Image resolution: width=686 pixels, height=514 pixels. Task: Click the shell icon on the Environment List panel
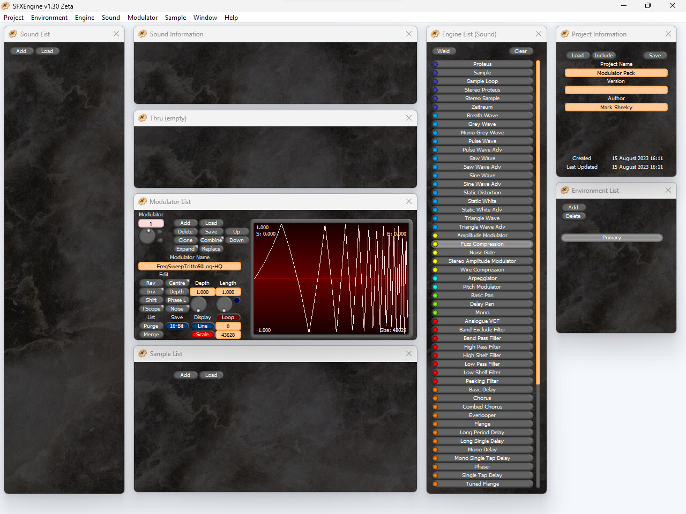[565, 190]
